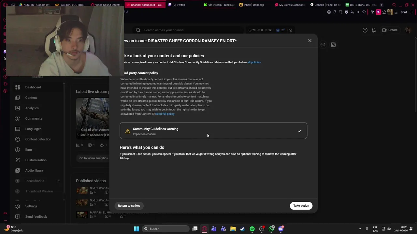Switch to the Stream - Kick Dashboard tab
Viewport: 417px width, 234px height.
point(219,5)
